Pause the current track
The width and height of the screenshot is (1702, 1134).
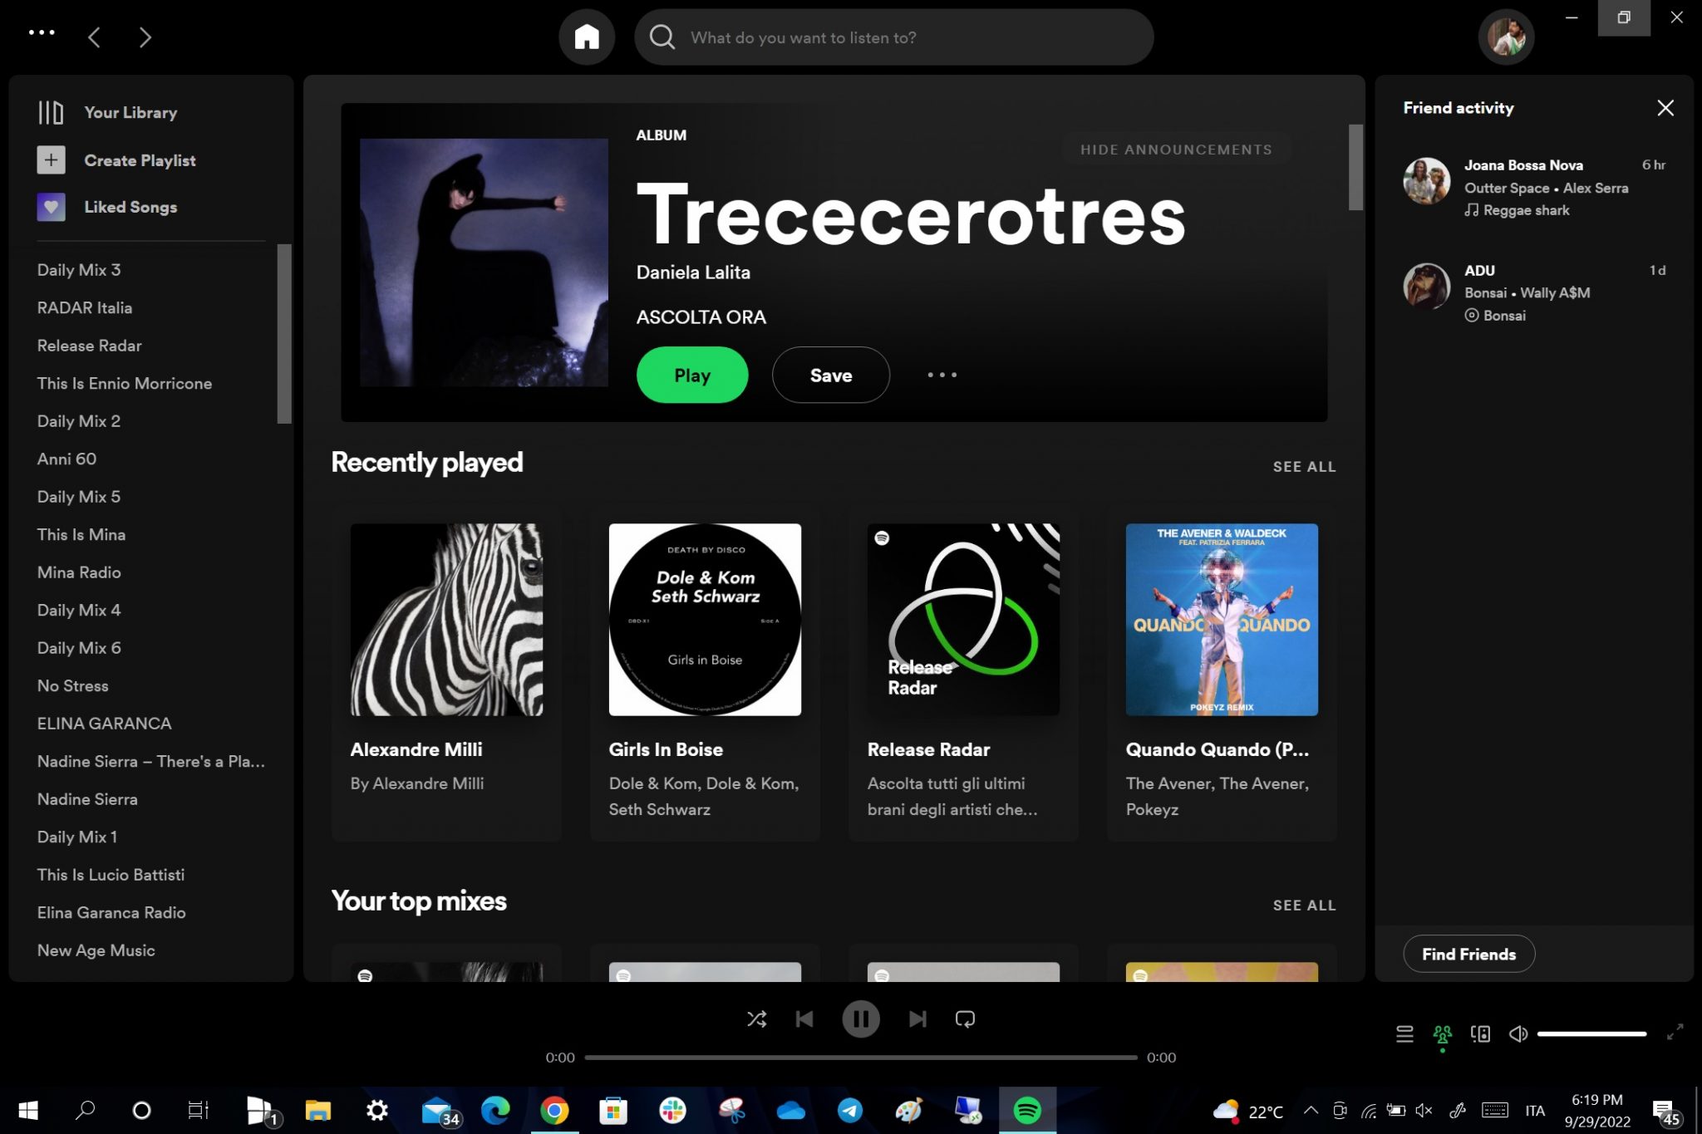click(861, 1019)
